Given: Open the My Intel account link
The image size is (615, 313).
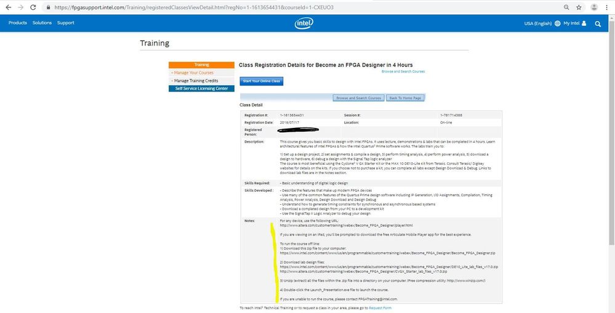Looking at the screenshot, I should [571, 23].
